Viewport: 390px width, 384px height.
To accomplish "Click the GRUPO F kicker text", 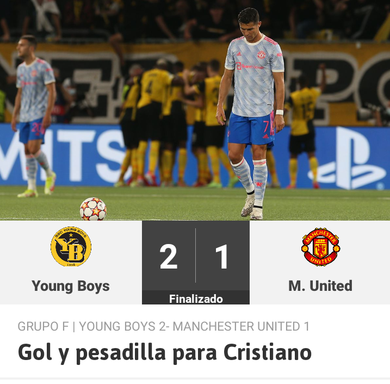I will point(44,326).
